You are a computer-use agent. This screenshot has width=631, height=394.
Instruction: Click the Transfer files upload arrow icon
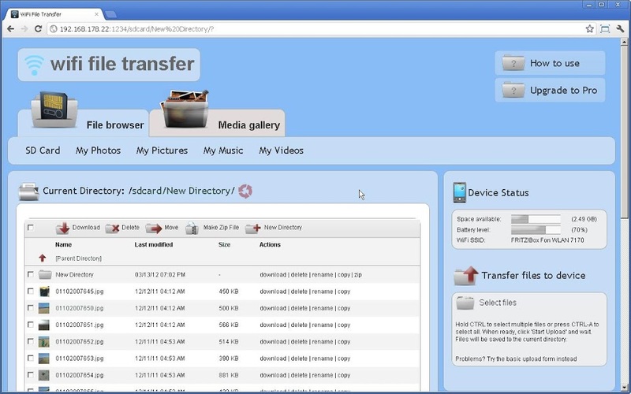coord(466,276)
